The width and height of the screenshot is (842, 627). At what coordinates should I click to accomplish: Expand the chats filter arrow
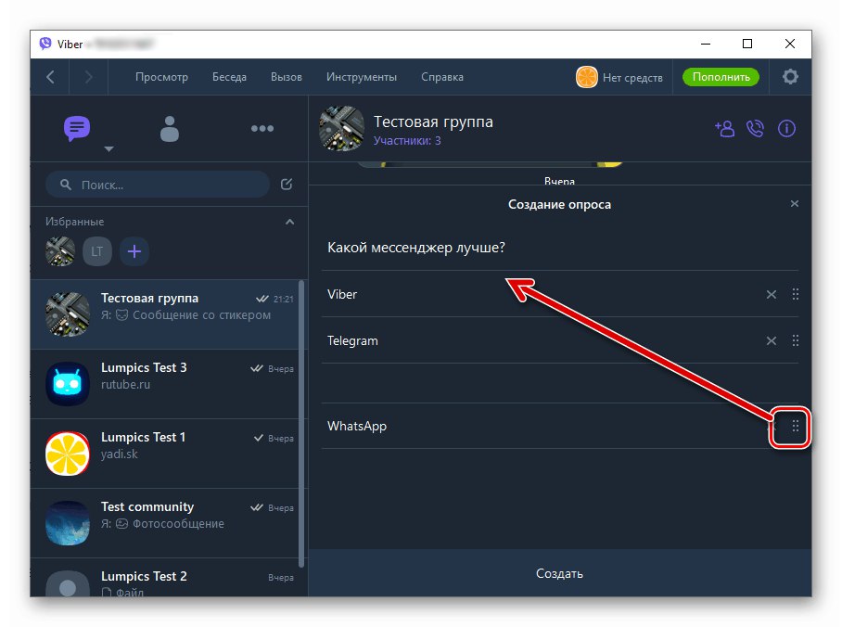click(x=109, y=148)
